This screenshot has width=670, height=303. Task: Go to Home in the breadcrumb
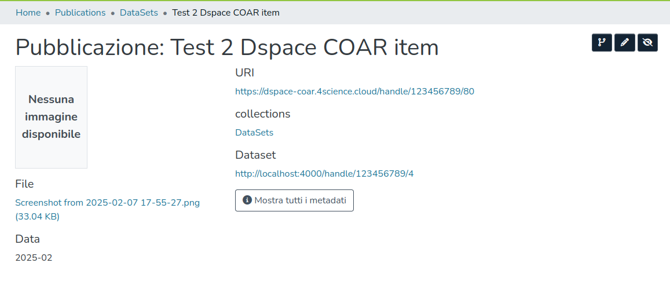28,13
